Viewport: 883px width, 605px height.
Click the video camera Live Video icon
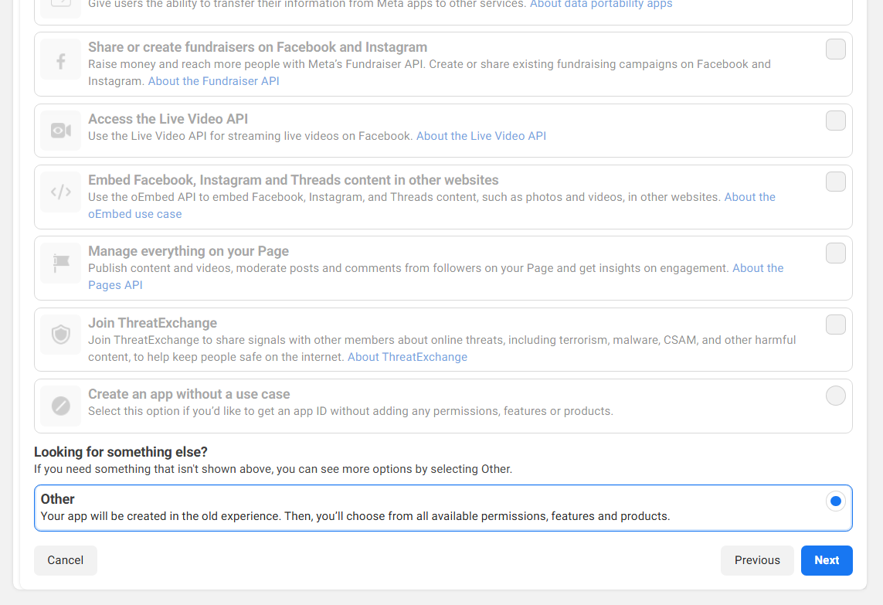point(60,131)
